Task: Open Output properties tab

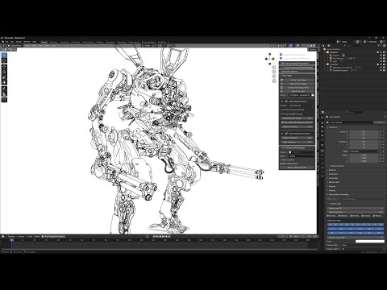Action: [322, 127]
